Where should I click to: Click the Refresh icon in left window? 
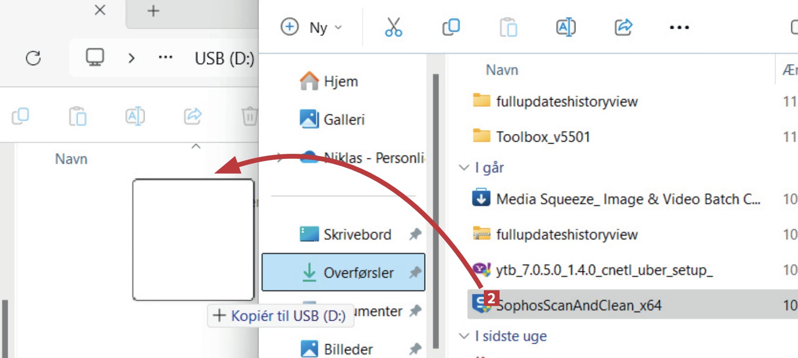tap(33, 58)
